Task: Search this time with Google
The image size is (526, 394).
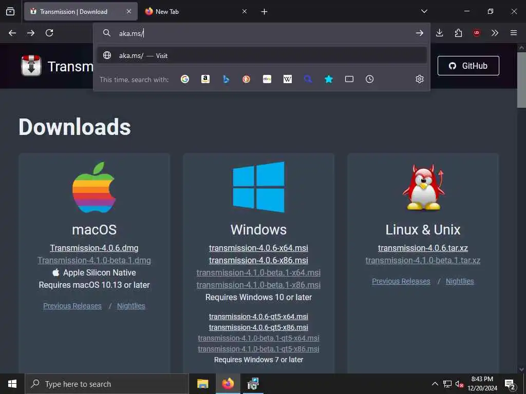Action: click(x=185, y=79)
